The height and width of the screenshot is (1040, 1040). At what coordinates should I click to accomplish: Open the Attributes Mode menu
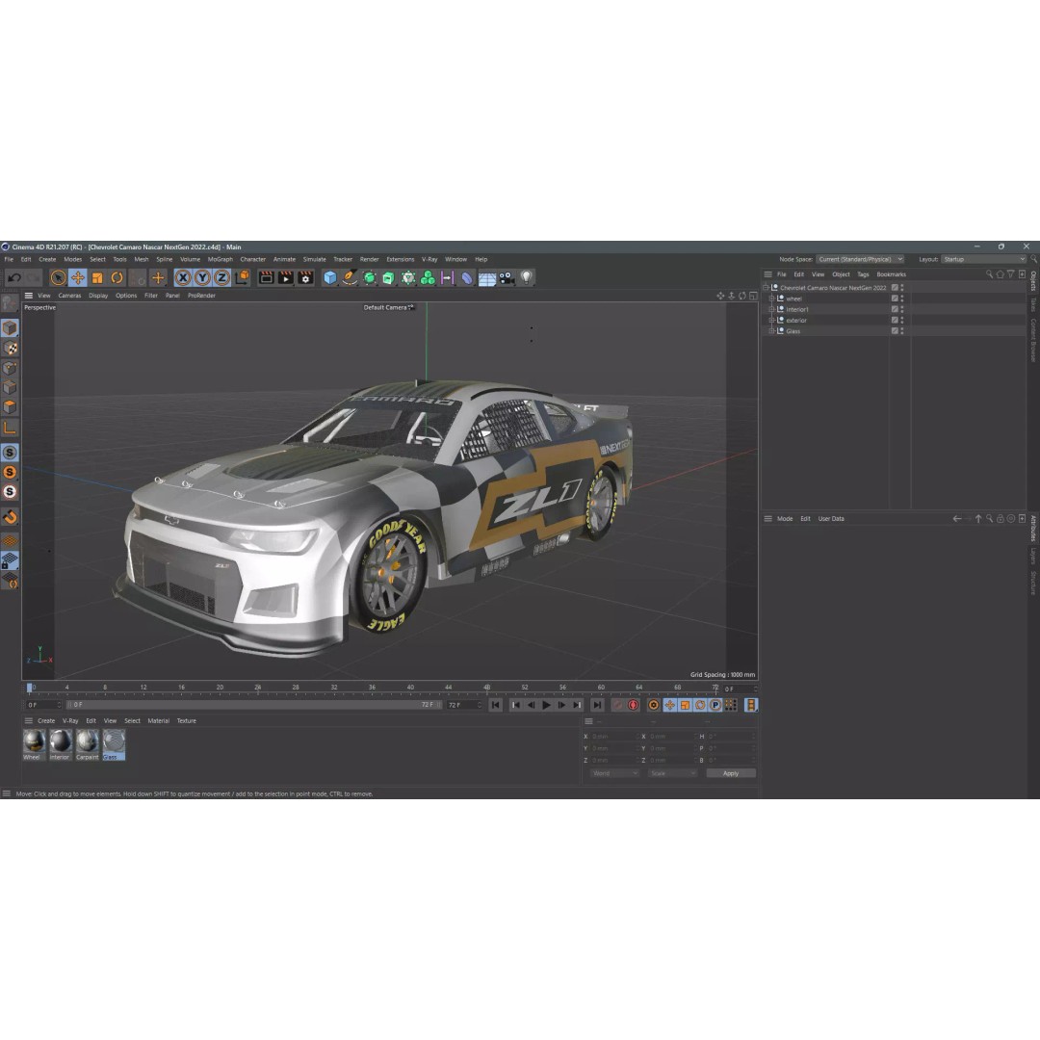[785, 519]
